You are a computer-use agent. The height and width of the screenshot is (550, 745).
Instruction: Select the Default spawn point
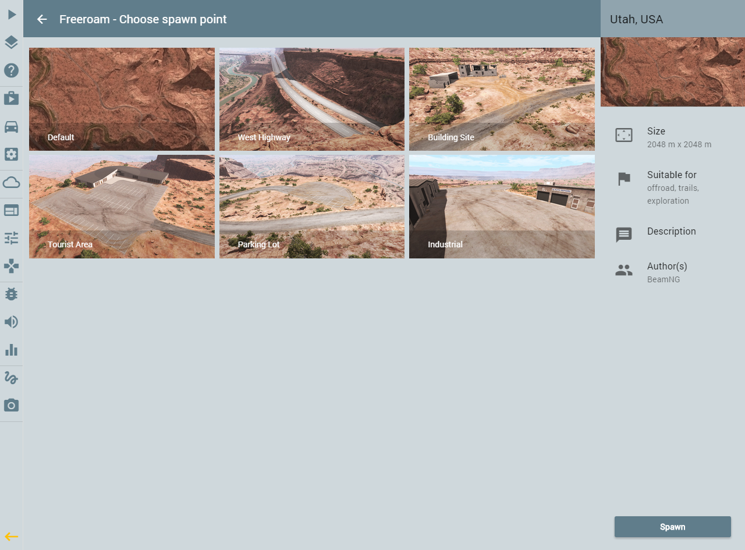point(122,100)
